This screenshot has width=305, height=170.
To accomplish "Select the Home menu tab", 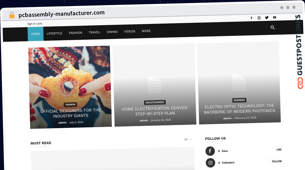I will pos(36,34).
